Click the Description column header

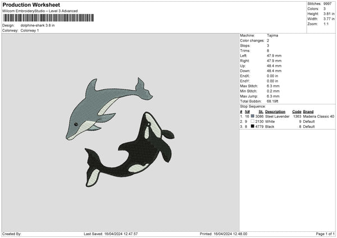275,111
